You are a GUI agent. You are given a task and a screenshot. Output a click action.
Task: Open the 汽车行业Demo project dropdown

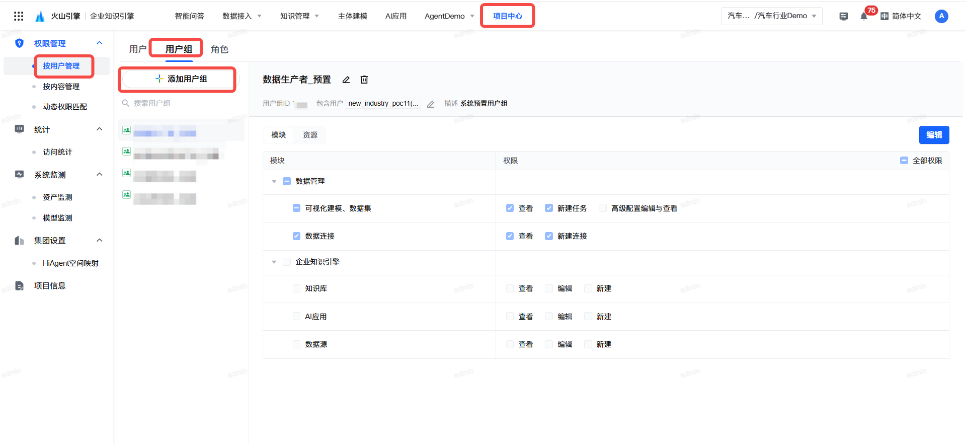point(771,16)
